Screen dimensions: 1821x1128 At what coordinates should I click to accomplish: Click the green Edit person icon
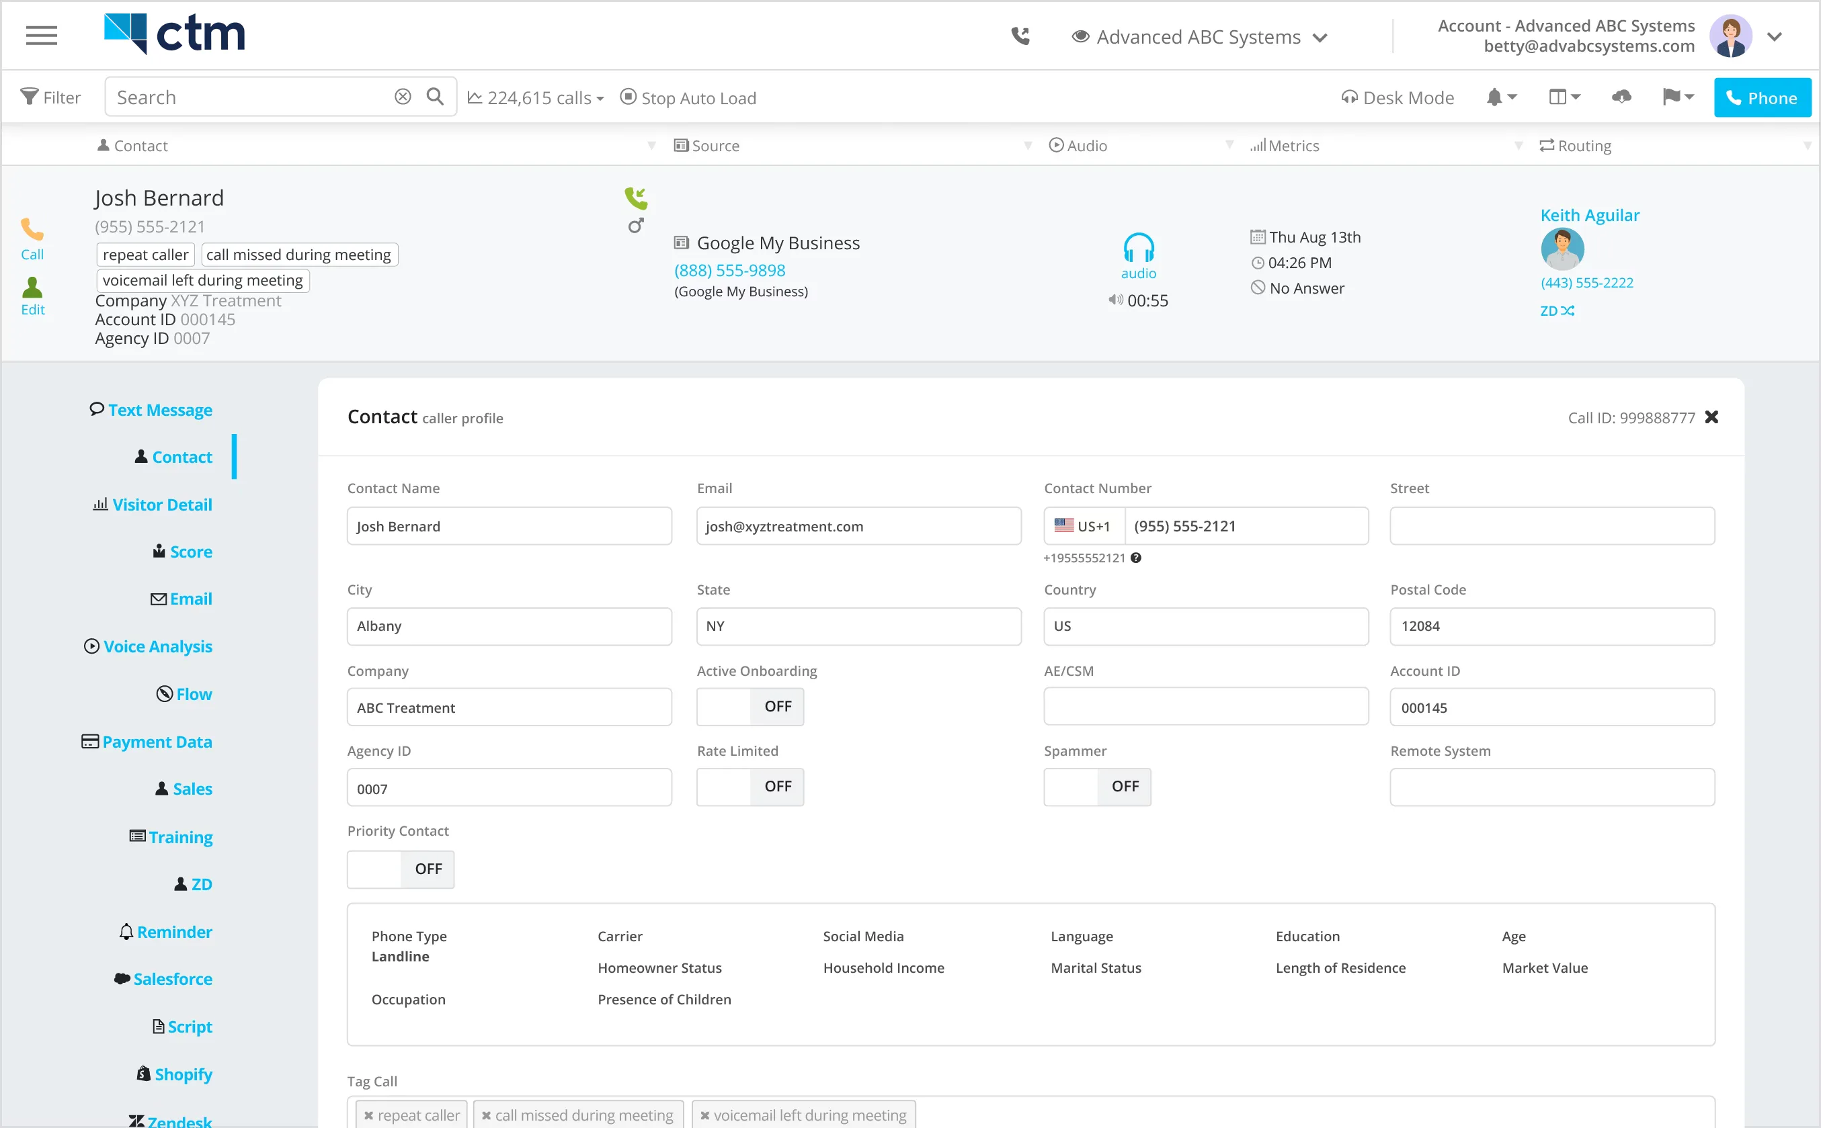32,288
